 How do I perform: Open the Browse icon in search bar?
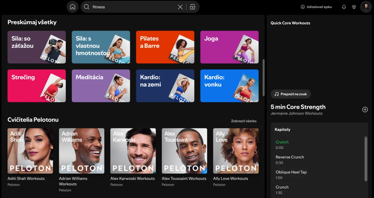(x=192, y=7)
